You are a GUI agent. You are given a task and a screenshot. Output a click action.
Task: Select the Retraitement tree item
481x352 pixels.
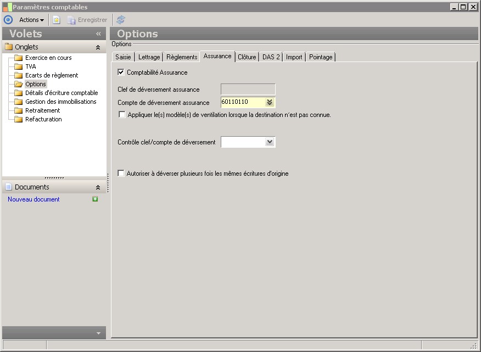pyautogui.click(x=43, y=110)
